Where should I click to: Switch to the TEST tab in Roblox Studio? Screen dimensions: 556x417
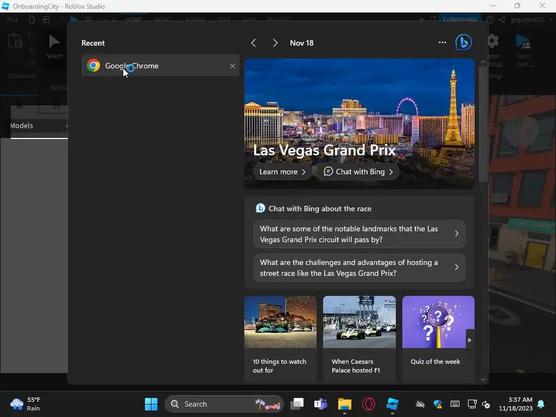point(224,20)
